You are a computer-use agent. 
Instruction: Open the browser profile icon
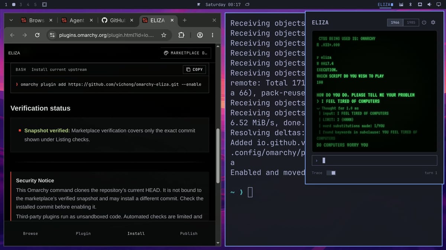[200, 35]
